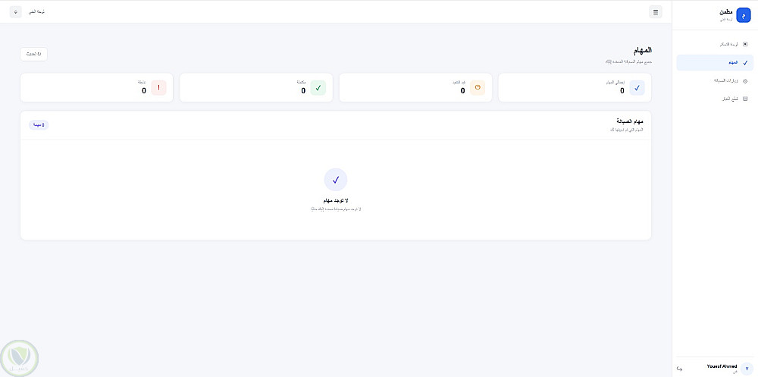Screen dimensions: 758x377
Task: Click the total tasks stat card
Action: [575, 87]
